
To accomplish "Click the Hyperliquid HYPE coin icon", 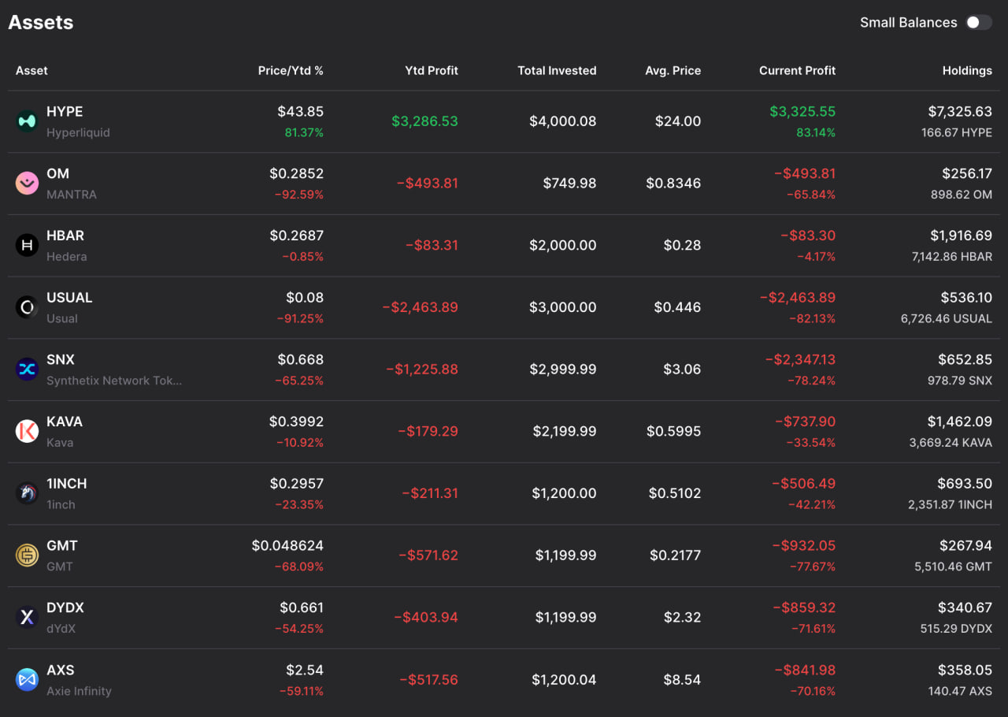I will click(27, 121).
